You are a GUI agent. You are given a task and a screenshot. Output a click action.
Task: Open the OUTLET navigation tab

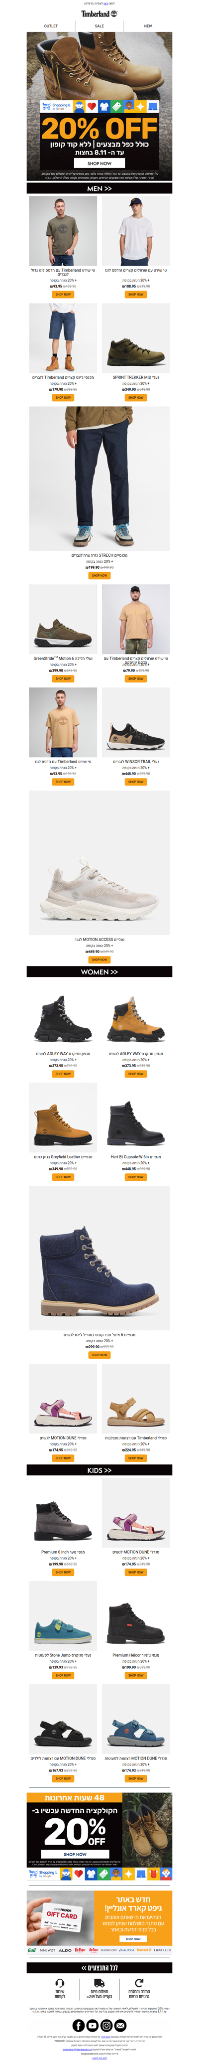[51, 26]
